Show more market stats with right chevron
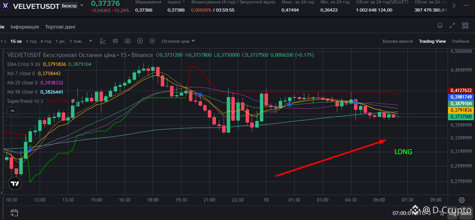 [x=454, y=5]
